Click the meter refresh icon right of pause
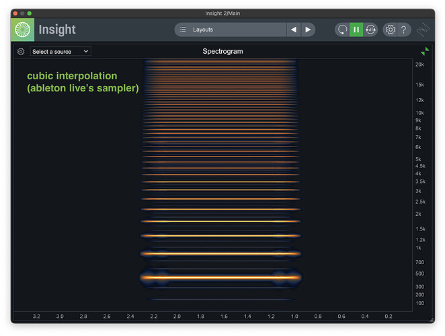Image resolution: width=445 pixels, height=336 pixels. point(370,30)
